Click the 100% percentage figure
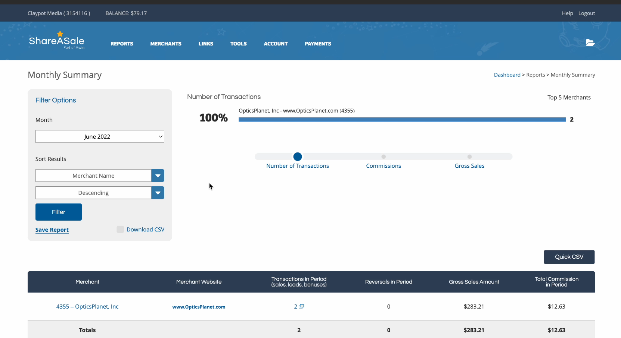 click(x=214, y=118)
